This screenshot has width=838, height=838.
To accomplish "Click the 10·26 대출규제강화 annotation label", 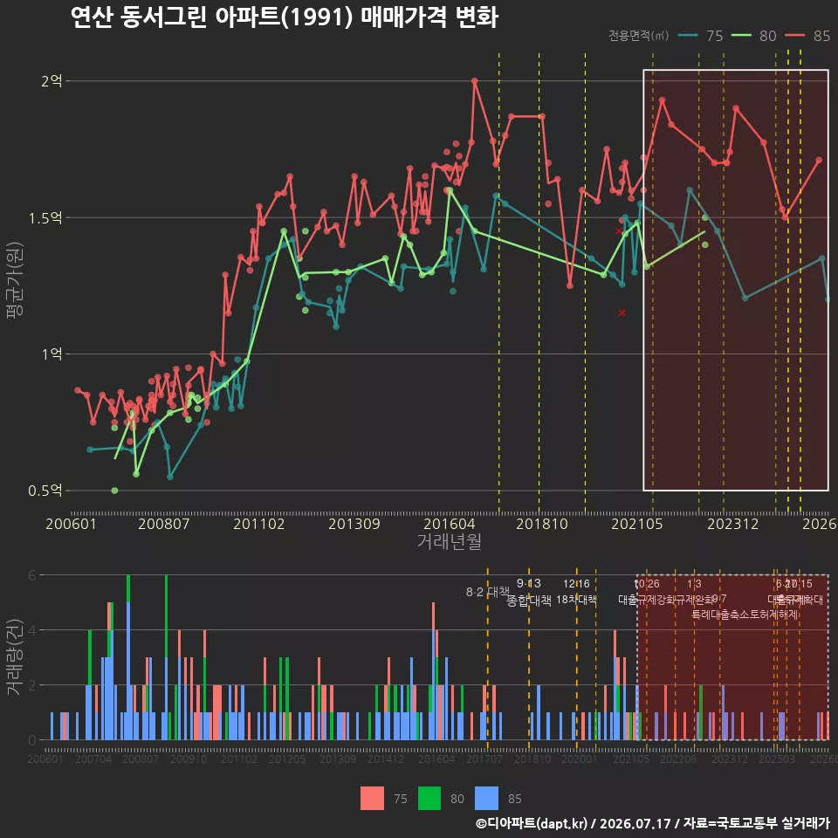I will click(x=647, y=592).
